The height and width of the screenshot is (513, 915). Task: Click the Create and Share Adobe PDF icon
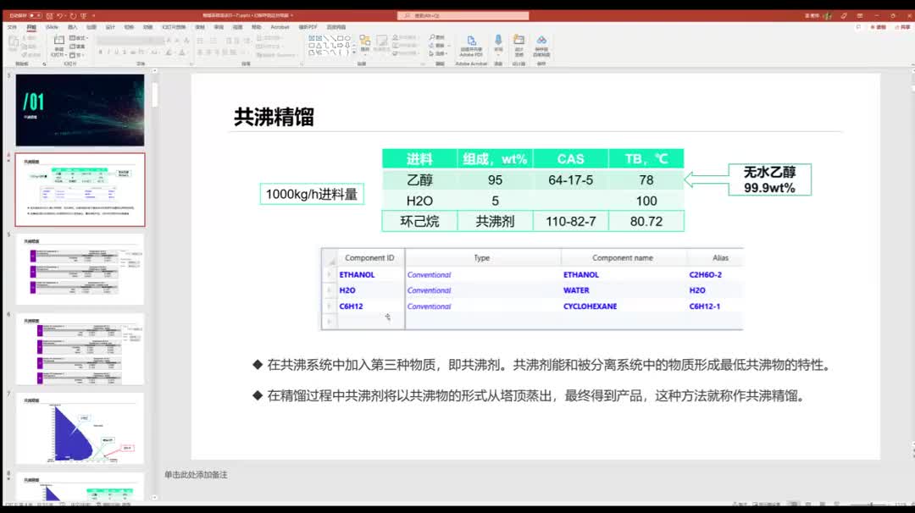(471, 46)
